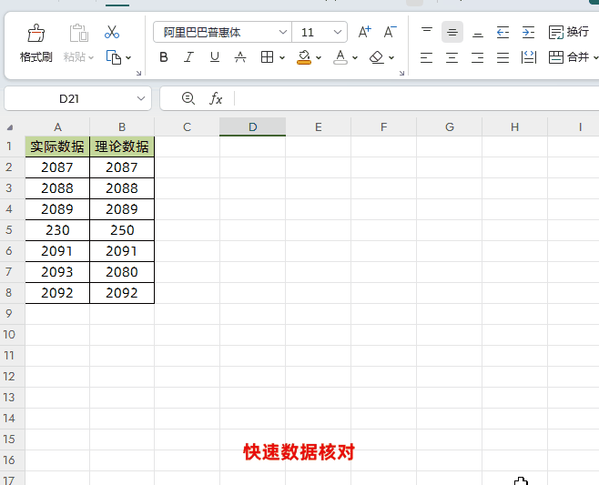The image size is (599, 485).
Task: Select column B header
Action: [122, 127]
